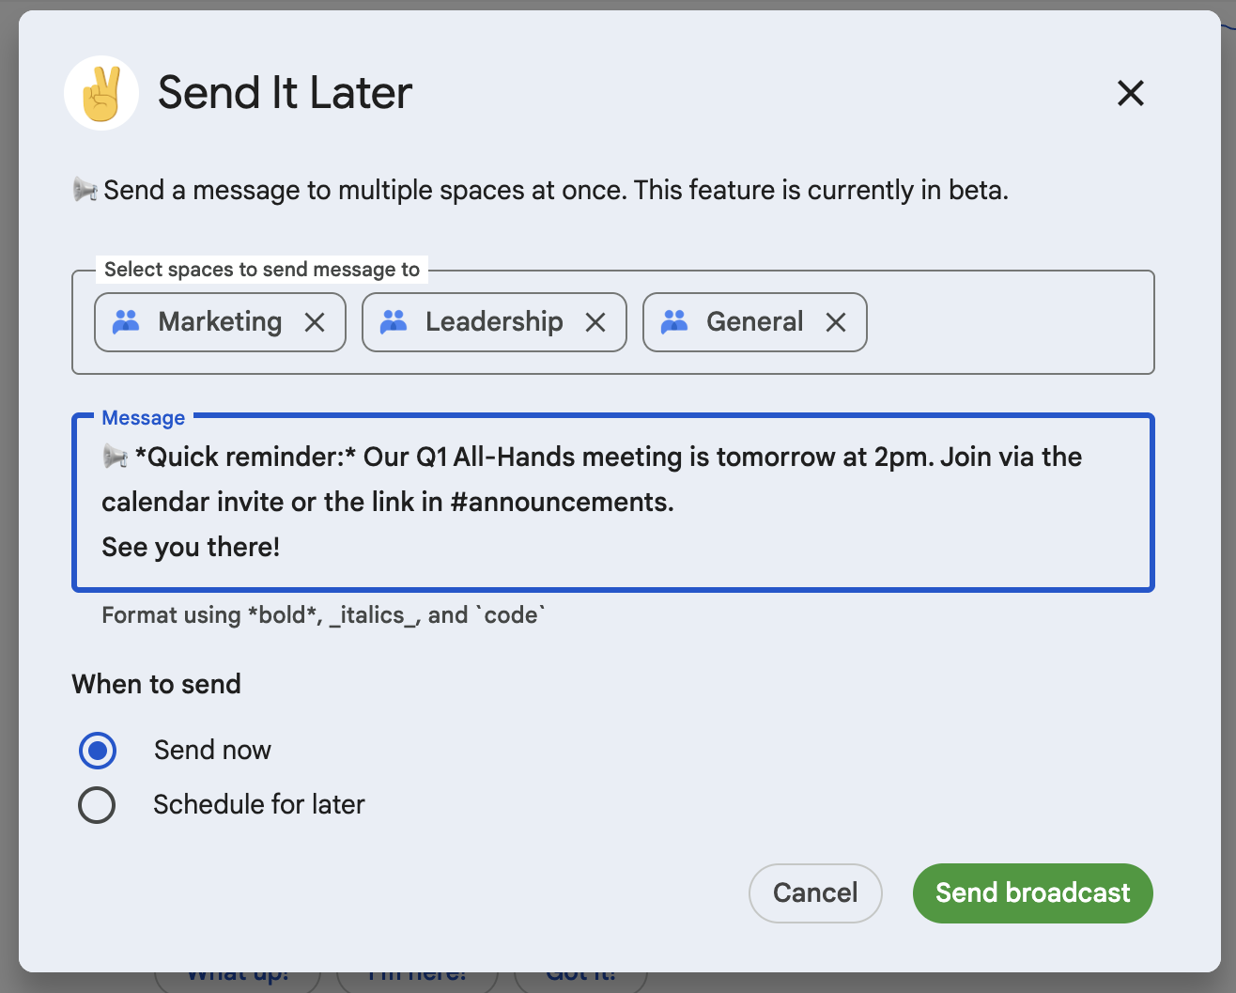1236x993 pixels.
Task: Click the Got it! button in the background
Action: tap(581, 977)
